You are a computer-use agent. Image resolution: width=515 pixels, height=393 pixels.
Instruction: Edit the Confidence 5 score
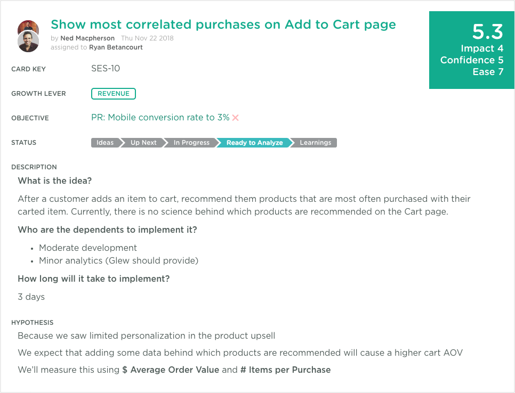tap(472, 60)
